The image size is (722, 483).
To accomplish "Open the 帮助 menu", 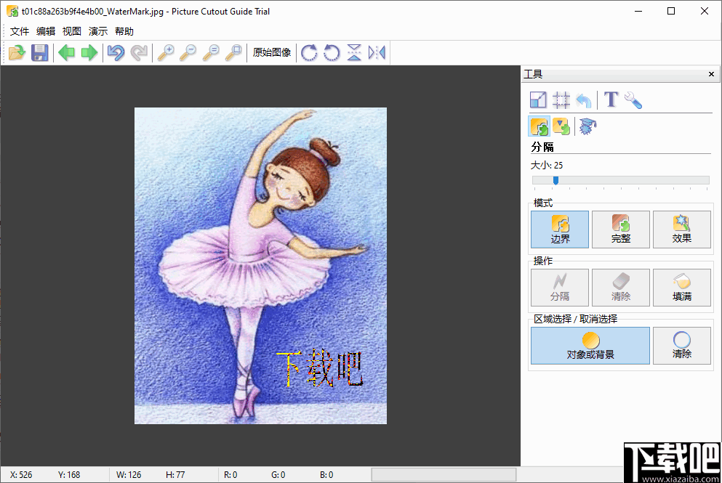I will [x=124, y=31].
